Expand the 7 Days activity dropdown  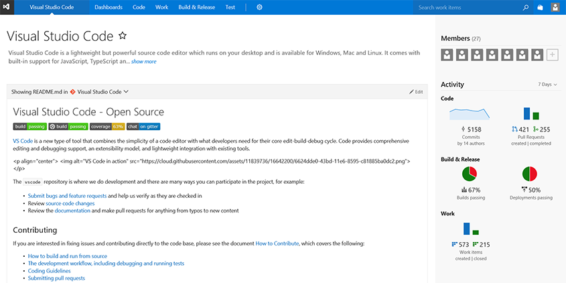coord(547,84)
